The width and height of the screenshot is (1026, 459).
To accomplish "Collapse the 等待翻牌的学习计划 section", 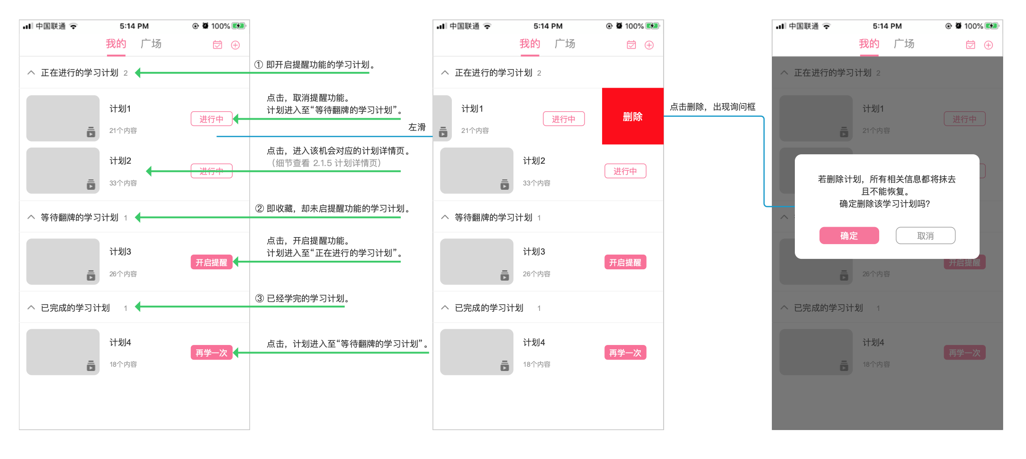I will 31,217.
